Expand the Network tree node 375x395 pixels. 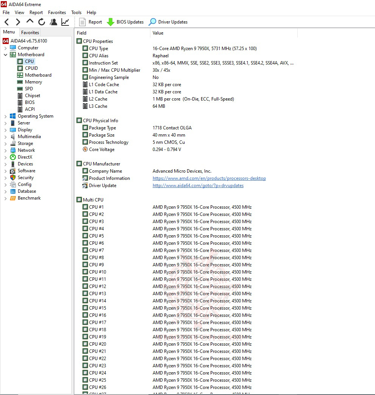point(6,150)
